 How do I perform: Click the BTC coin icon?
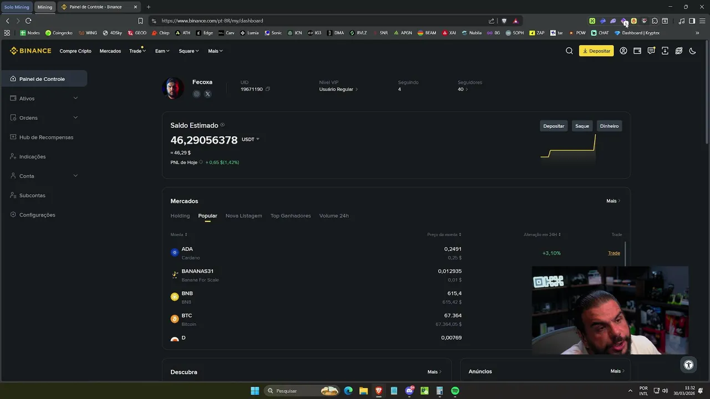175,319
